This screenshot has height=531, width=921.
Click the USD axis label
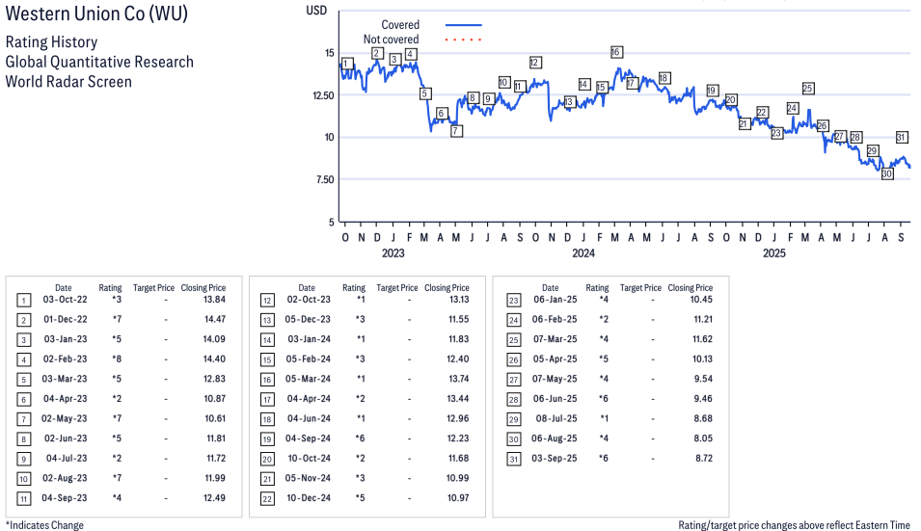pos(316,11)
